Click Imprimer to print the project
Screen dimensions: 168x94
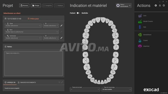144,46
